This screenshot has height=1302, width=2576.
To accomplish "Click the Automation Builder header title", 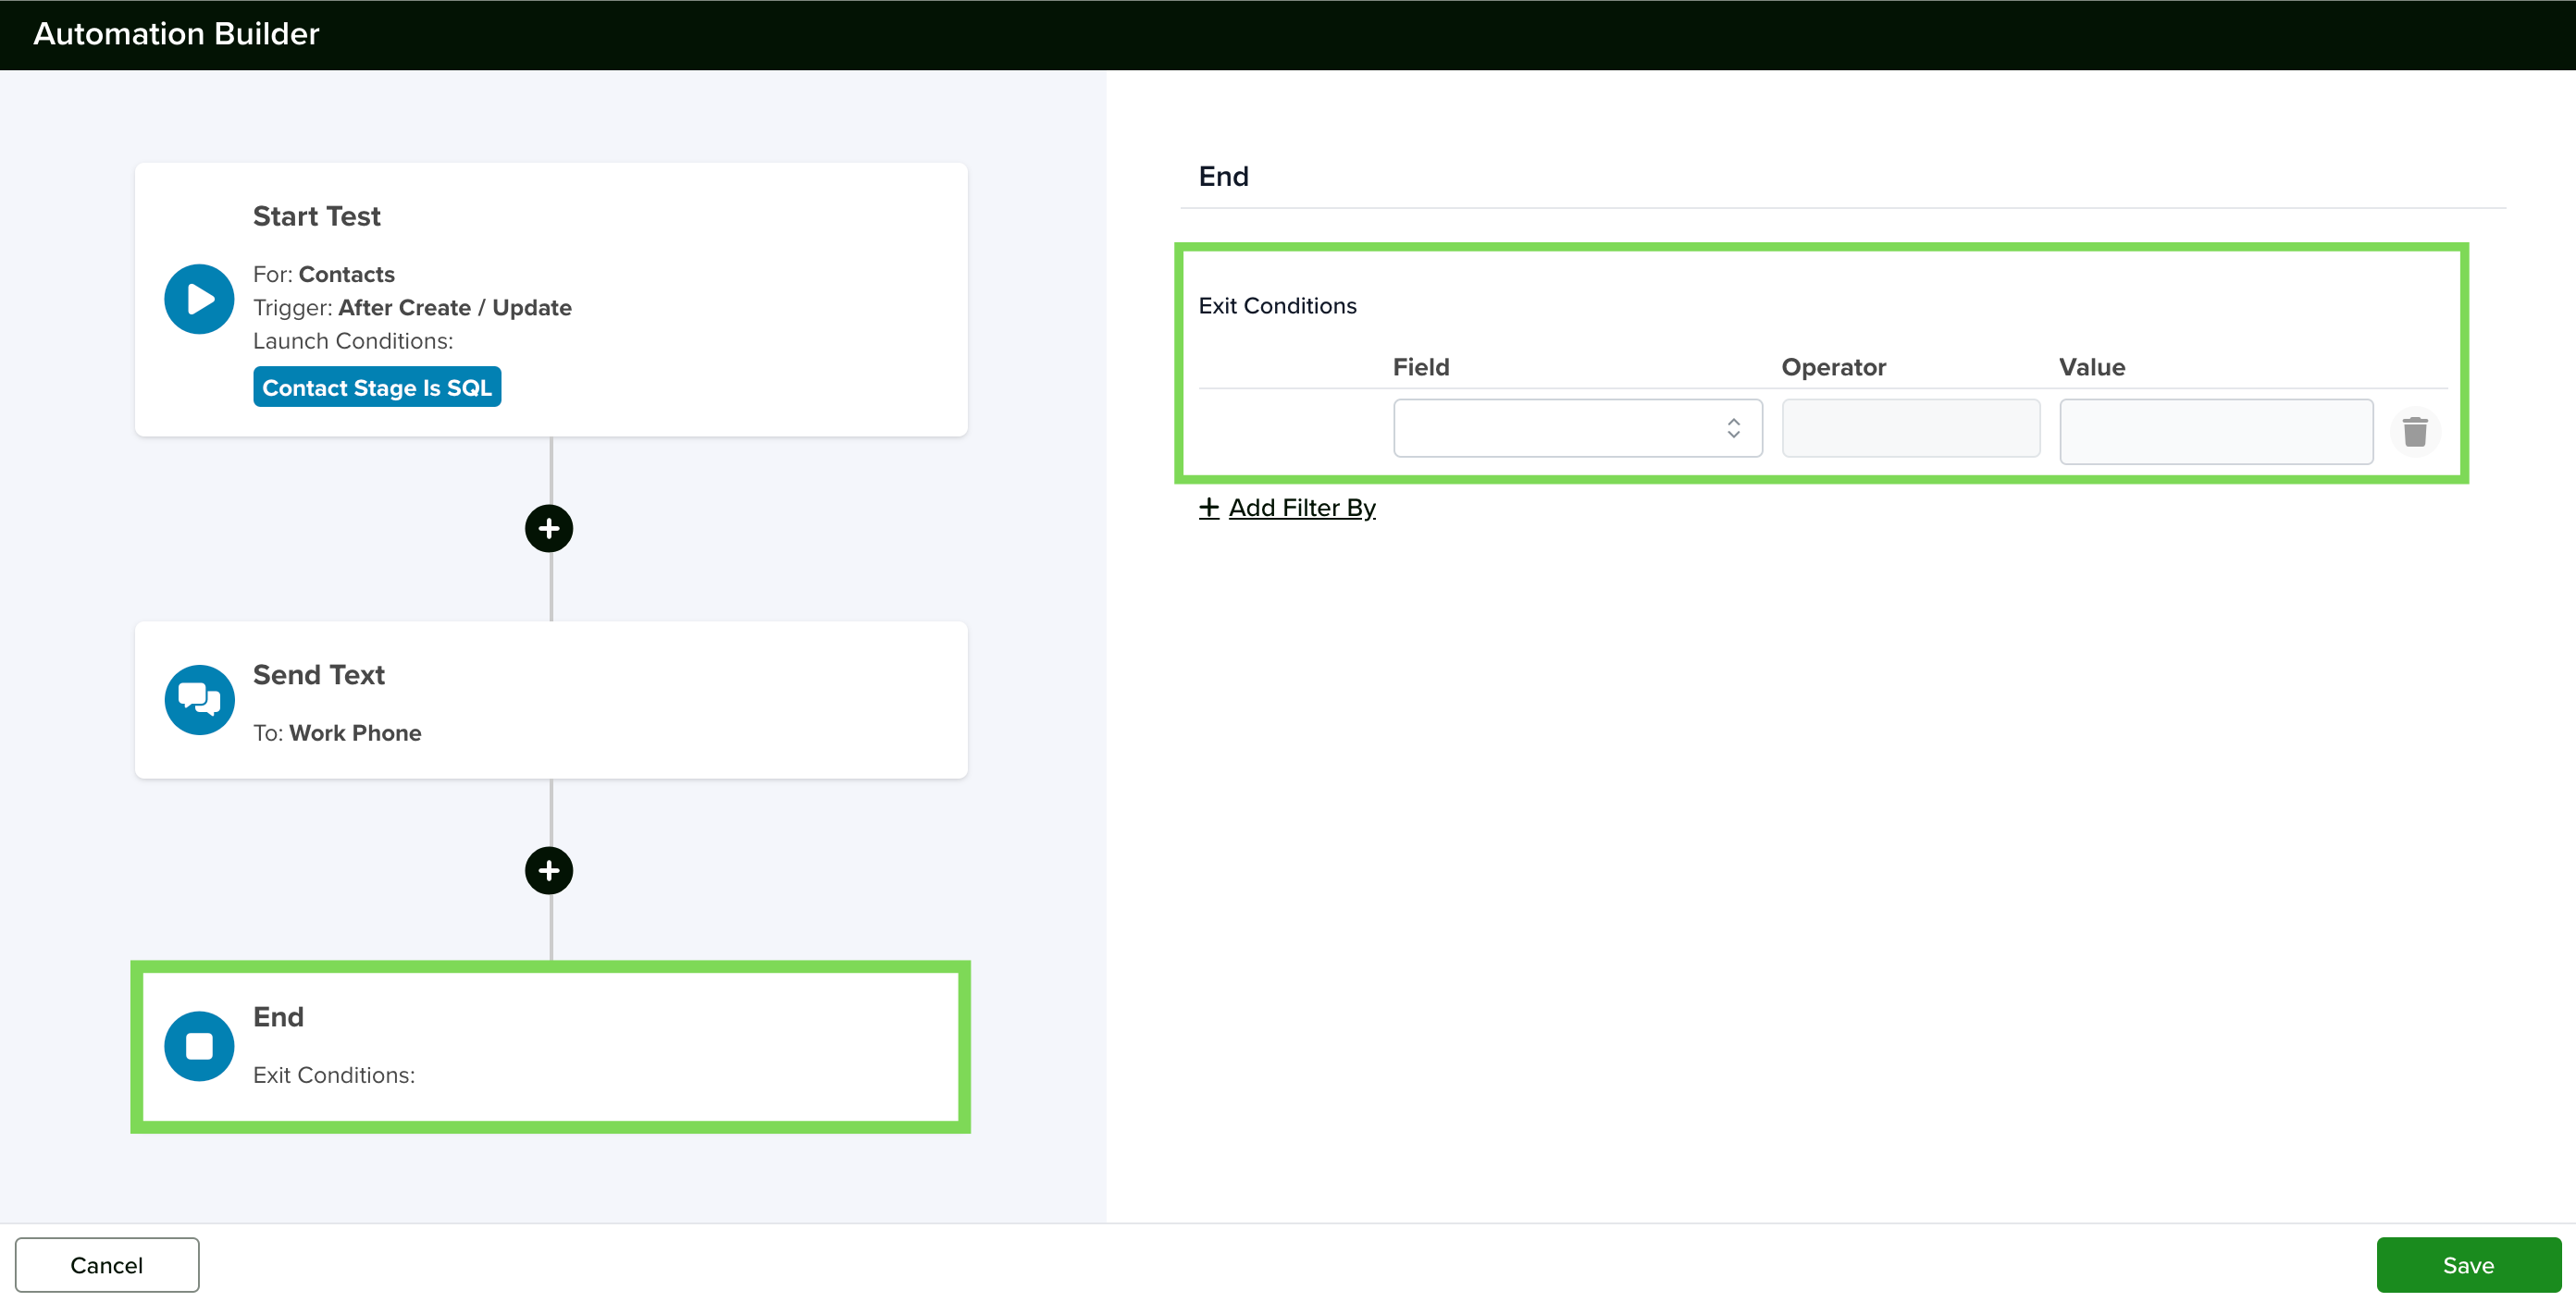I will coord(176,34).
